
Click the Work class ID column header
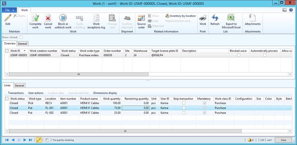pos(223,98)
